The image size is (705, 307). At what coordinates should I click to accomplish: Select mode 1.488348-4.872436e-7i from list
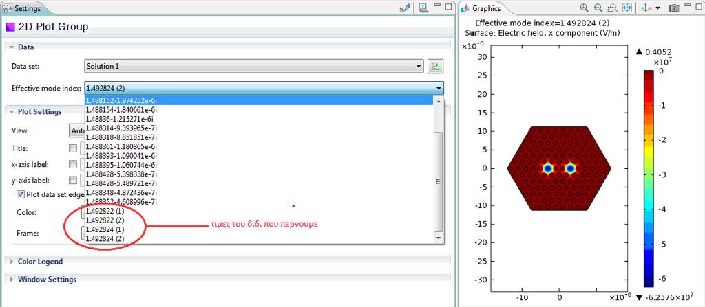[x=259, y=192]
